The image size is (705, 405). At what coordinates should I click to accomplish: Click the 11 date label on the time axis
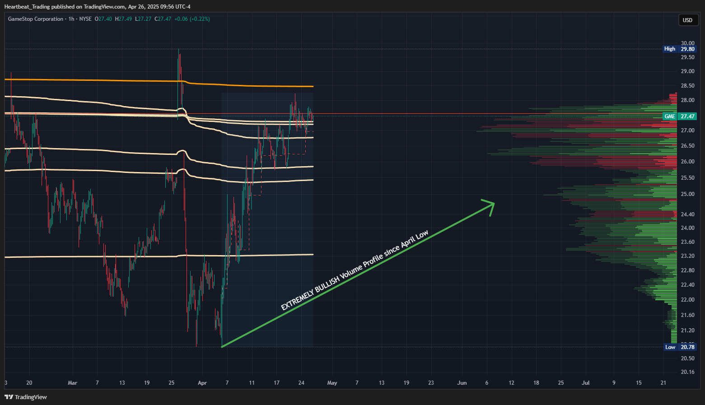(252, 383)
